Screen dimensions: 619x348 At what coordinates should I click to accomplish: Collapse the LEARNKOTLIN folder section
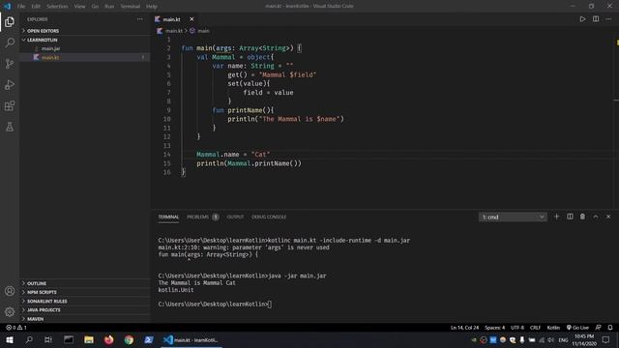(x=85, y=40)
